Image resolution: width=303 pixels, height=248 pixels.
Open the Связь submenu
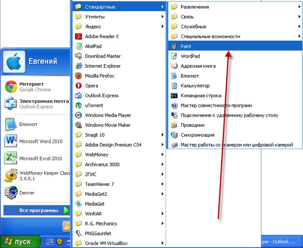pyautogui.click(x=235, y=17)
